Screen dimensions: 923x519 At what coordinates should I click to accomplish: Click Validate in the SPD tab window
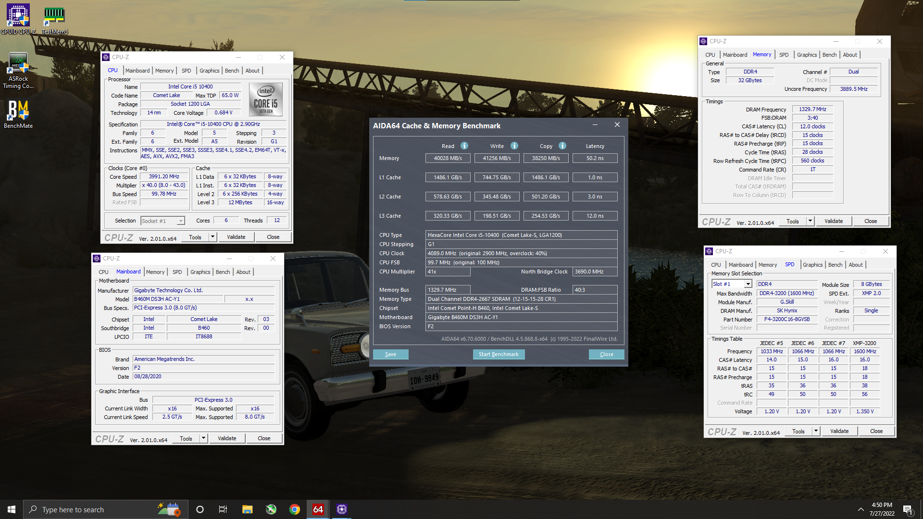click(839, 431)
